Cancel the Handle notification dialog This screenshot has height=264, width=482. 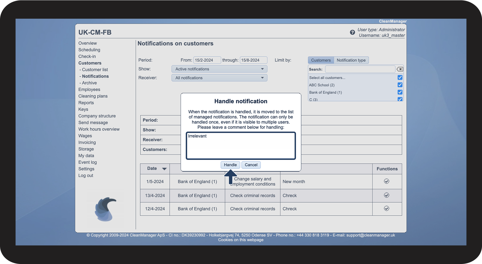(251, 165)
